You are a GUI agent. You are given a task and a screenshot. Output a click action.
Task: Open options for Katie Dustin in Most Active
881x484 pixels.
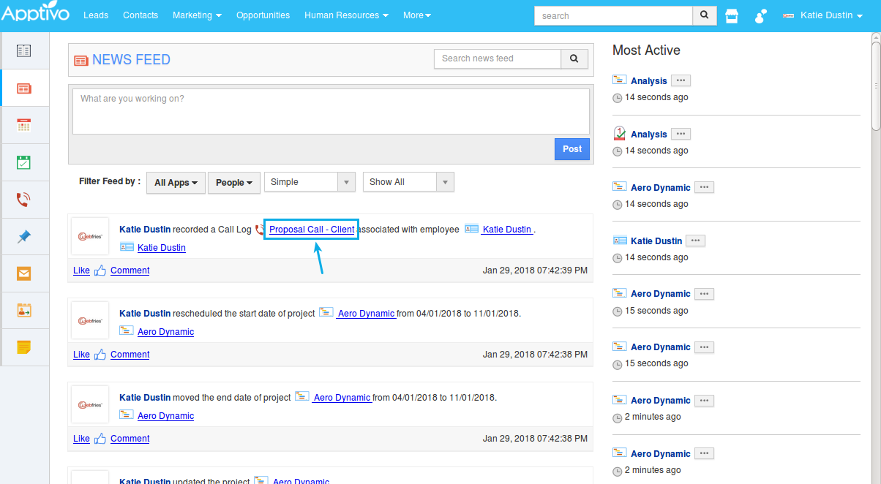click(695, 241)
